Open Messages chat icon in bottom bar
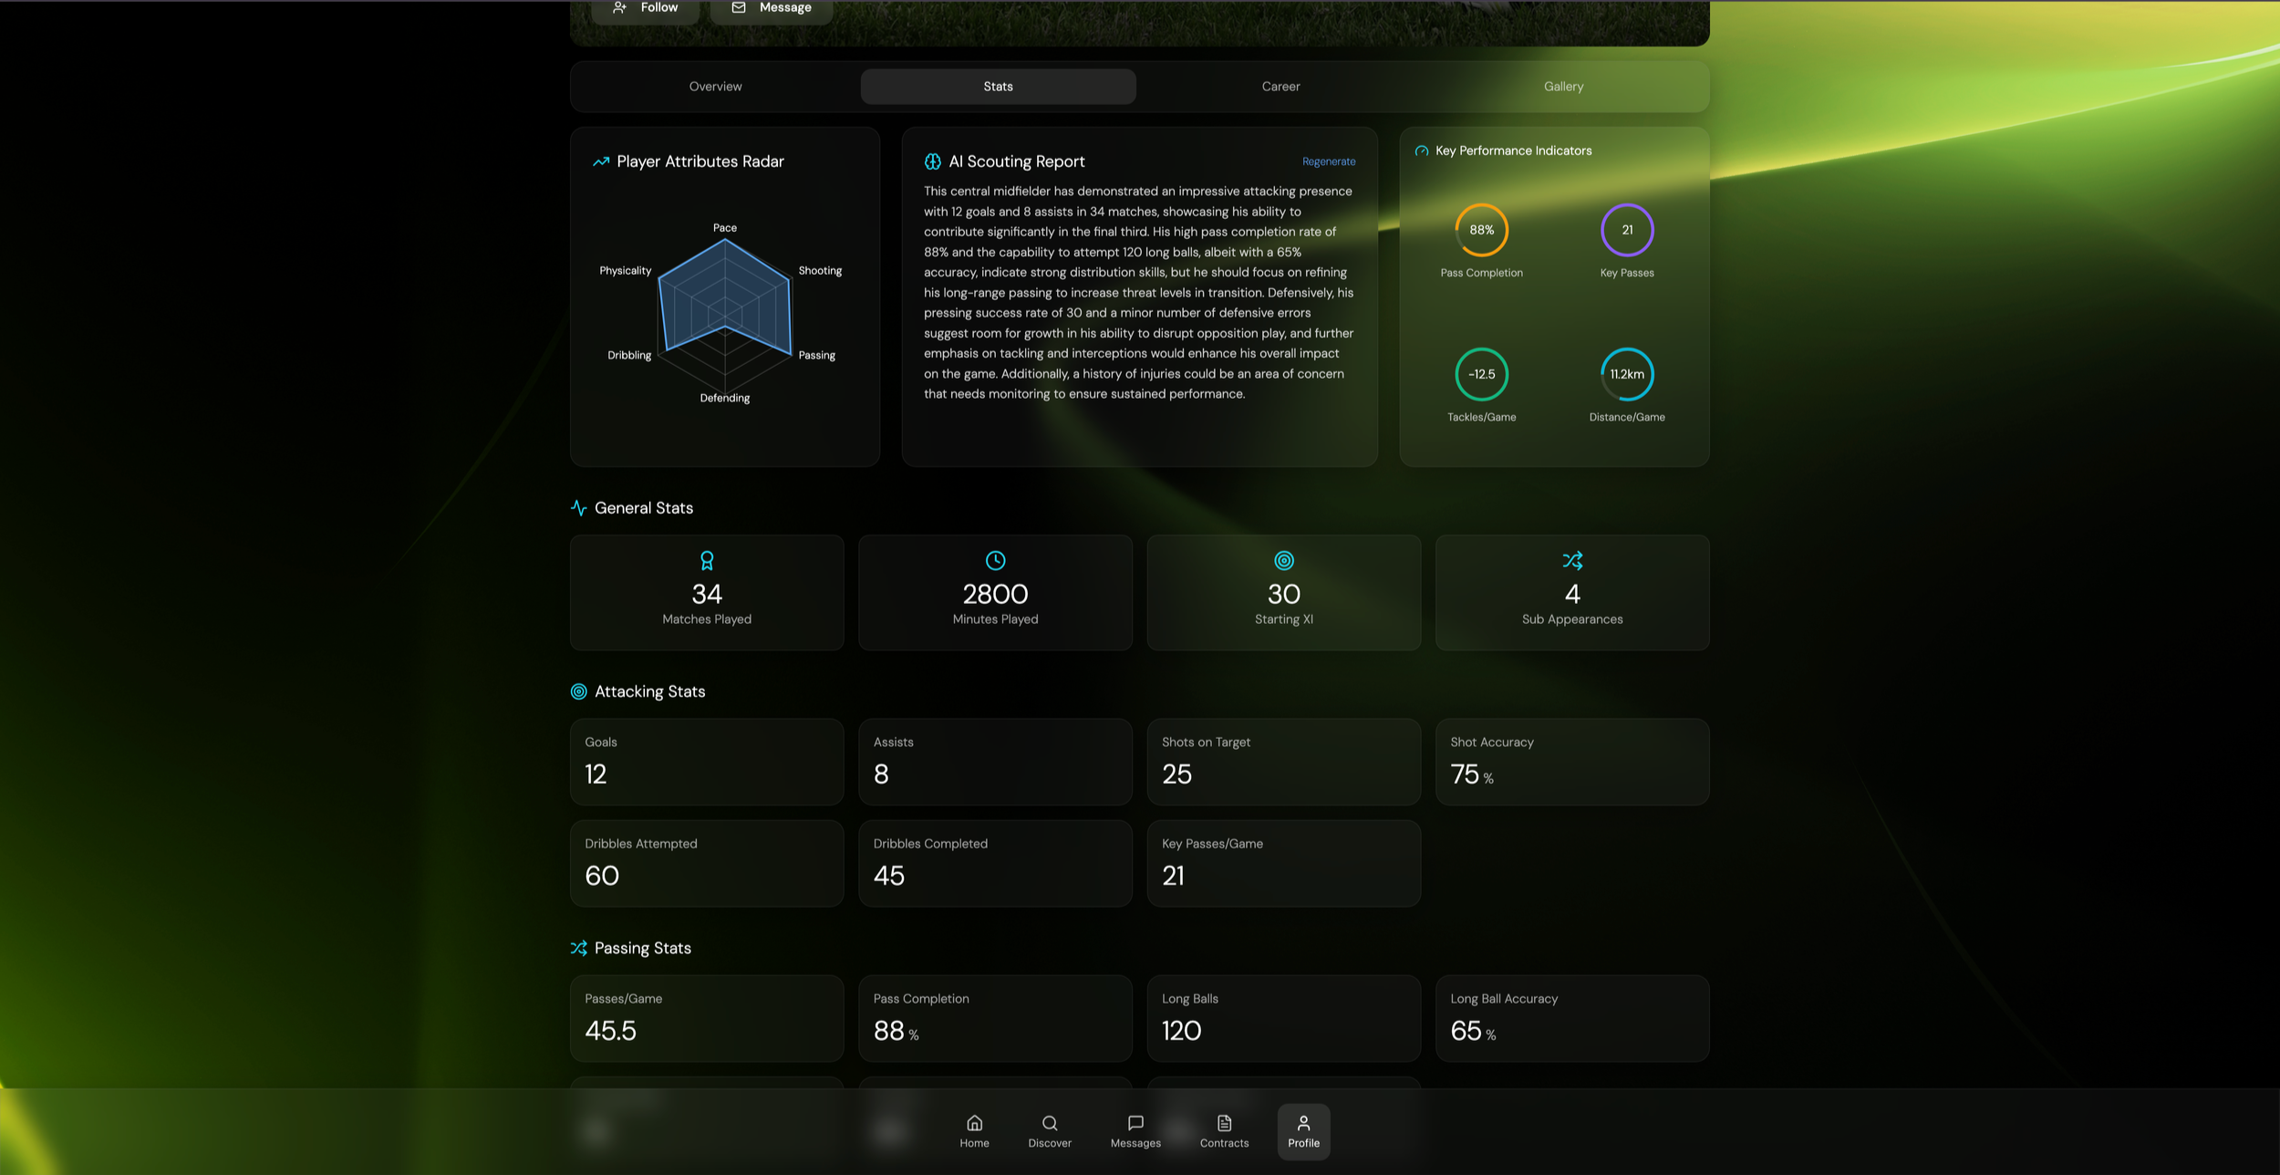Image resolution: width=2280 pixels, height=1175 pixels. [x=1135, y=1123]
